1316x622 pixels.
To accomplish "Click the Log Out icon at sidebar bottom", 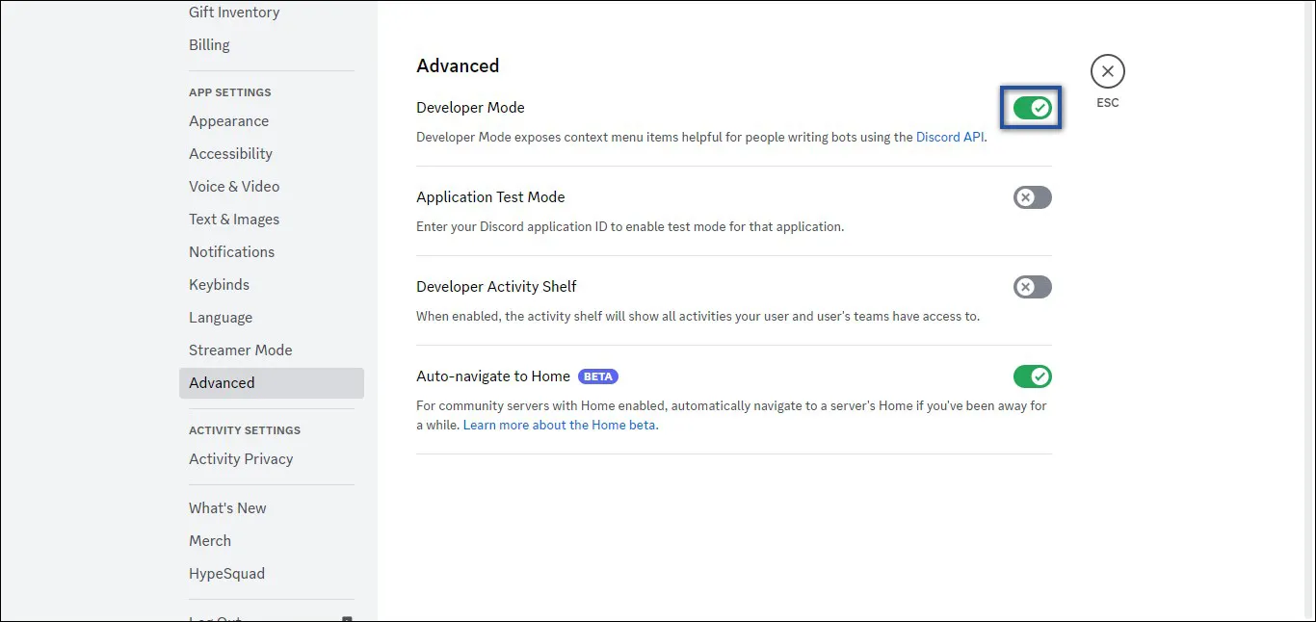I will tap(349, 616).
